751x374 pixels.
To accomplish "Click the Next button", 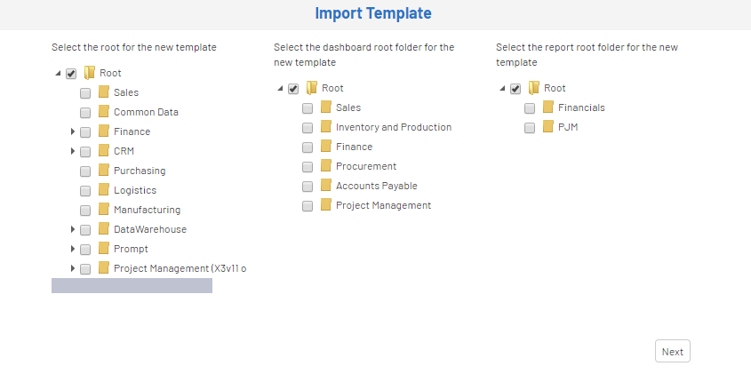I will [673, 352].
